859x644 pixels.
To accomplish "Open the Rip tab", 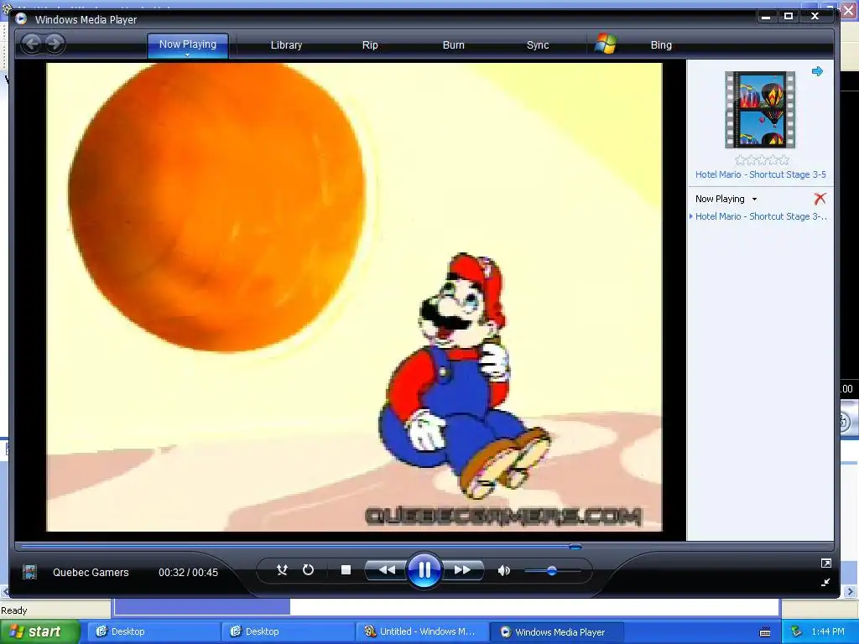I will coord(370,45).
